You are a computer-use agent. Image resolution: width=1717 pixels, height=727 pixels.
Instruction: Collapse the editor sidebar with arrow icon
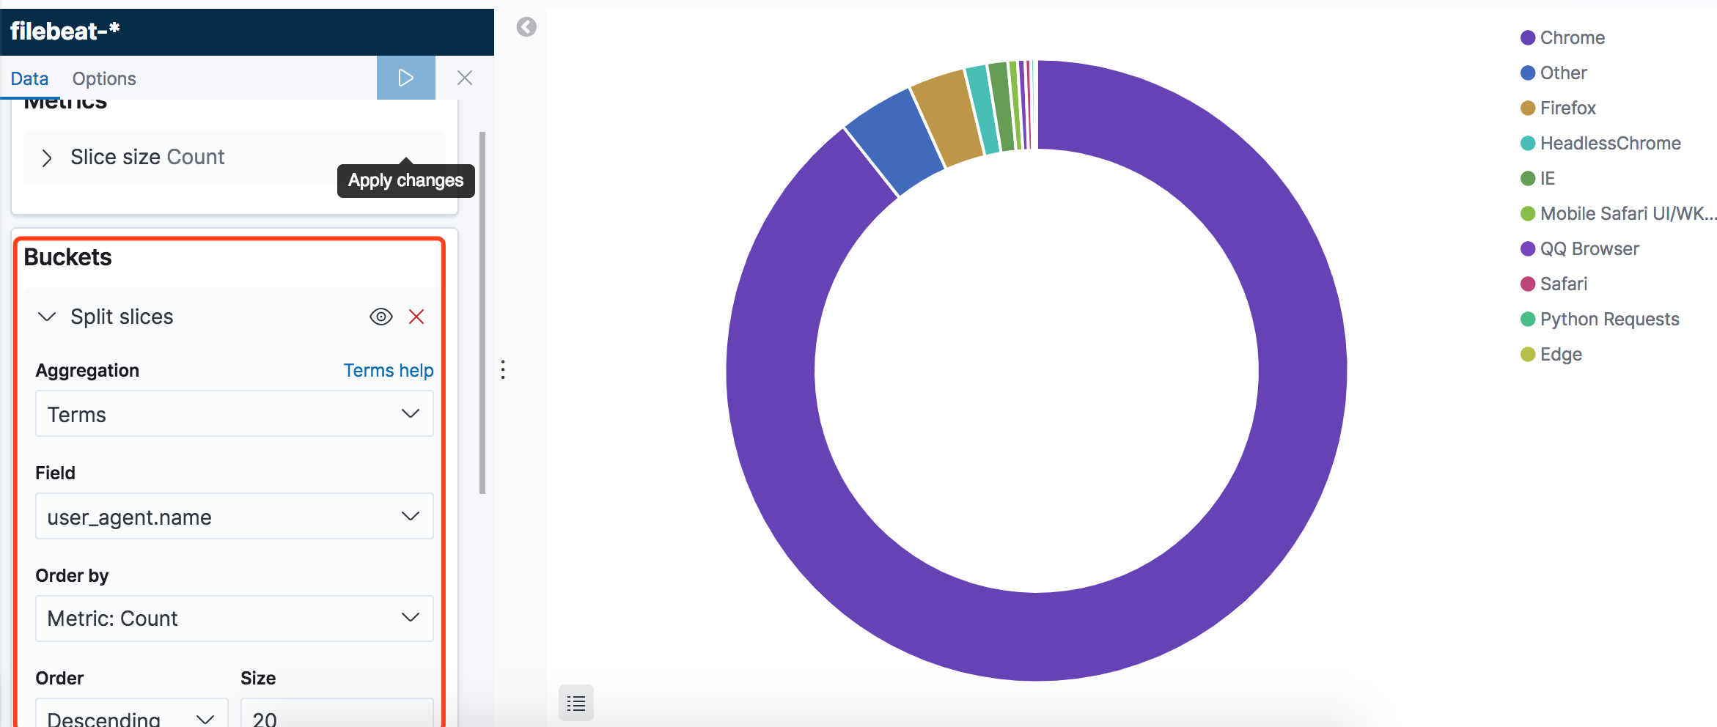tap(526, 27)
